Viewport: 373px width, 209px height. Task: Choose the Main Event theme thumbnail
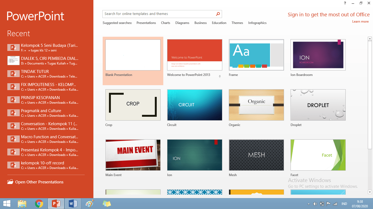(x=133, y=155)
